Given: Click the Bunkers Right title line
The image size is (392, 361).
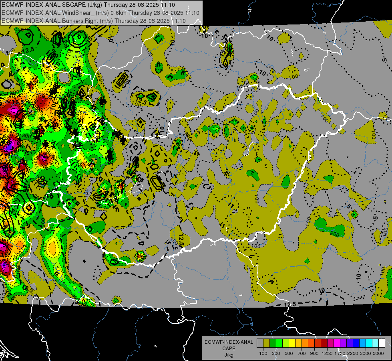Looking at the screenshot, I should [x=94, y=21].
